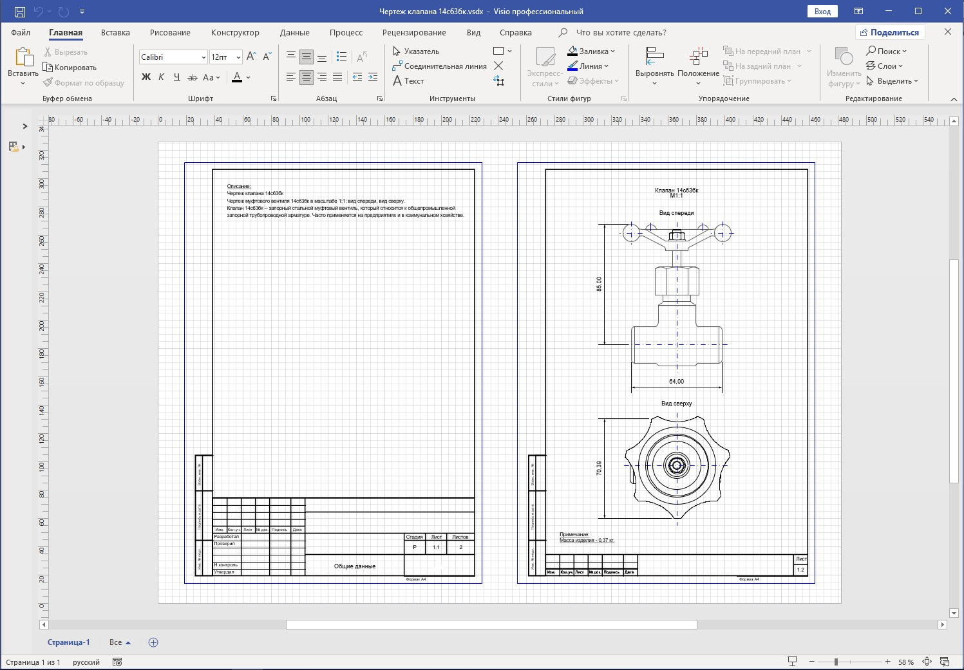964x670 pixels.
Task: Switch to the View (Вид) tab
Action: coord(473,33)
